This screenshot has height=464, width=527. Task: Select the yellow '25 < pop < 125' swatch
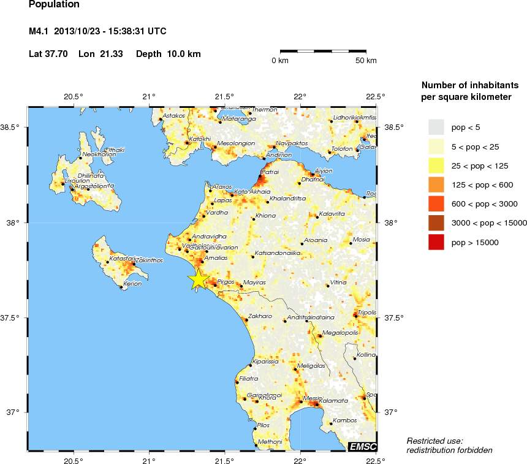436,165
